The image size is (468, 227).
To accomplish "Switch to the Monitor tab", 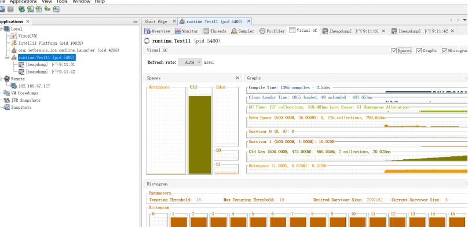I will 187,31.
